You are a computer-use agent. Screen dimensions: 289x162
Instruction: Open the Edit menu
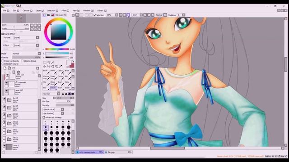pyautogui.click(x=16, y=11)
